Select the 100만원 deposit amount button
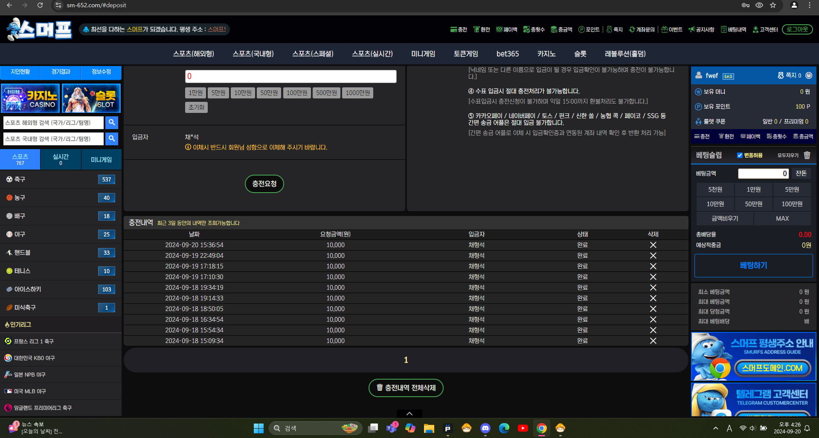This screenshot has width=819, height=438. [x=296, y=93]
